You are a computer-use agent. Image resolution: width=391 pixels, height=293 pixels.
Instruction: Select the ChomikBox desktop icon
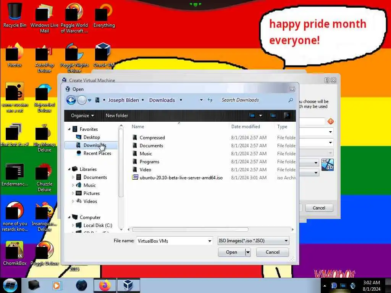tap(15, 253)
